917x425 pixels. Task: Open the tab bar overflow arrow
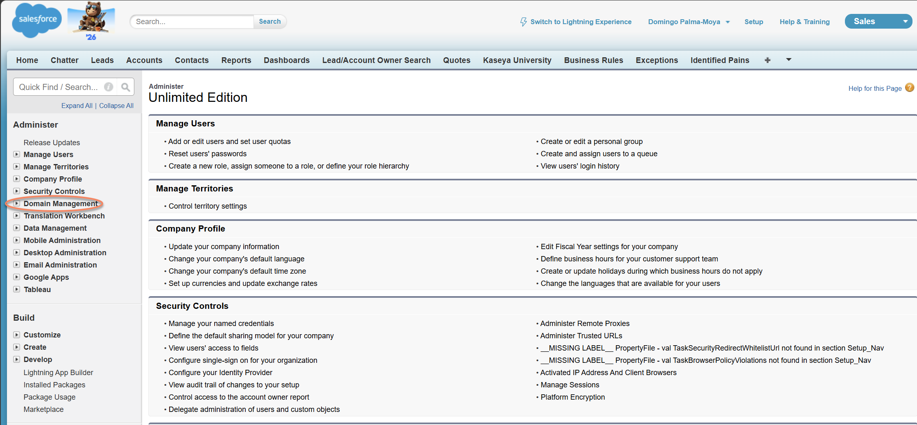[789, 60]
